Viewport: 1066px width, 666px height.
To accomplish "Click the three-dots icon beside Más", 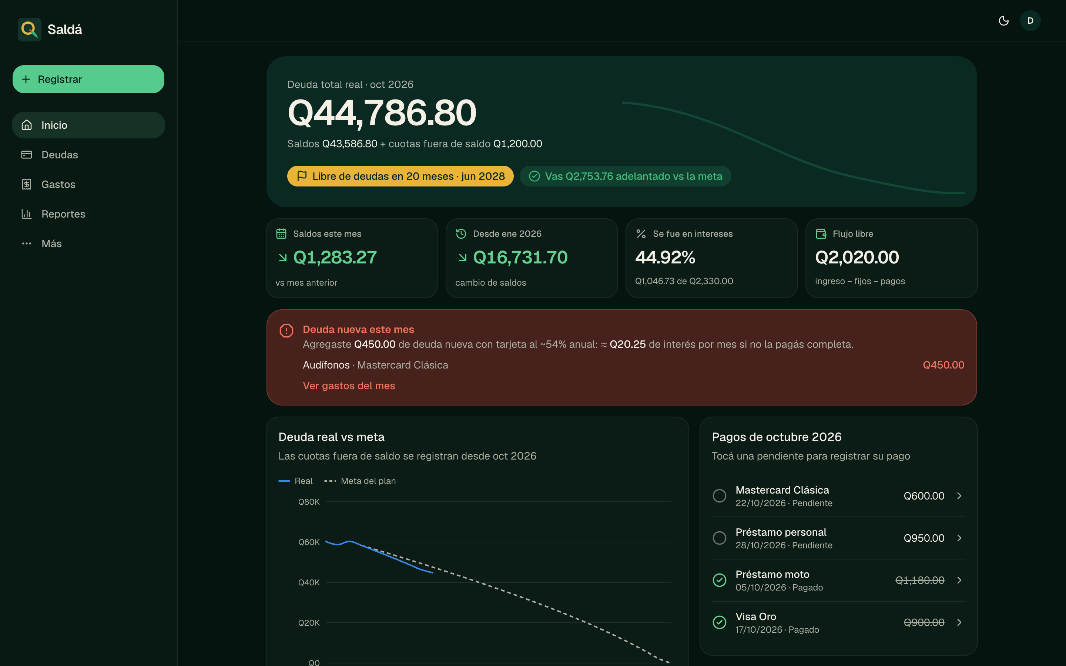I will (x=27, y=243).
